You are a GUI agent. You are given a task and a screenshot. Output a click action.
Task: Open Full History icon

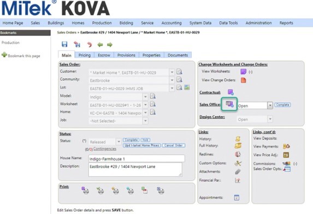[x=238, y=146]
